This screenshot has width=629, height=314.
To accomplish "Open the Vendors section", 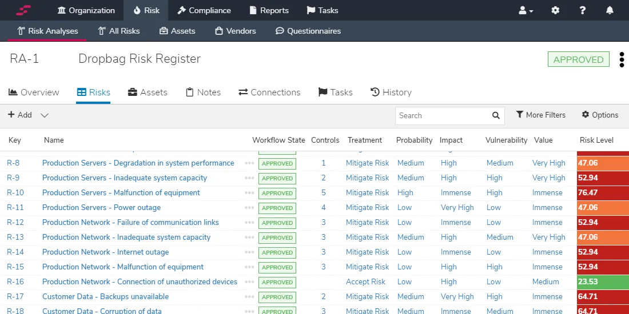I will click(x=236, y=31).
